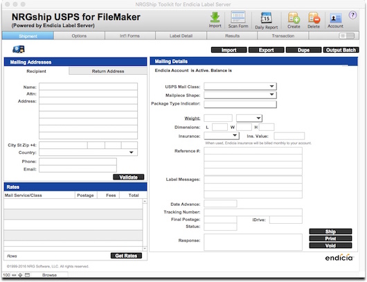
Task: Click the mail truck icon below Shipment tab
Action: (x=19, y=49)
